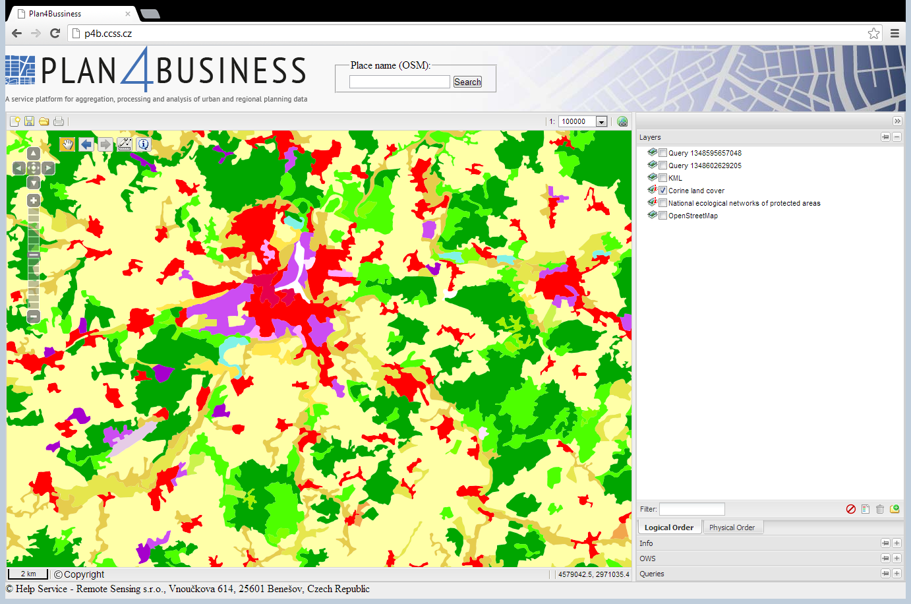Click layer icon of Corine land cover
This screenshot has width=911, height=604.
click(653, 190)
